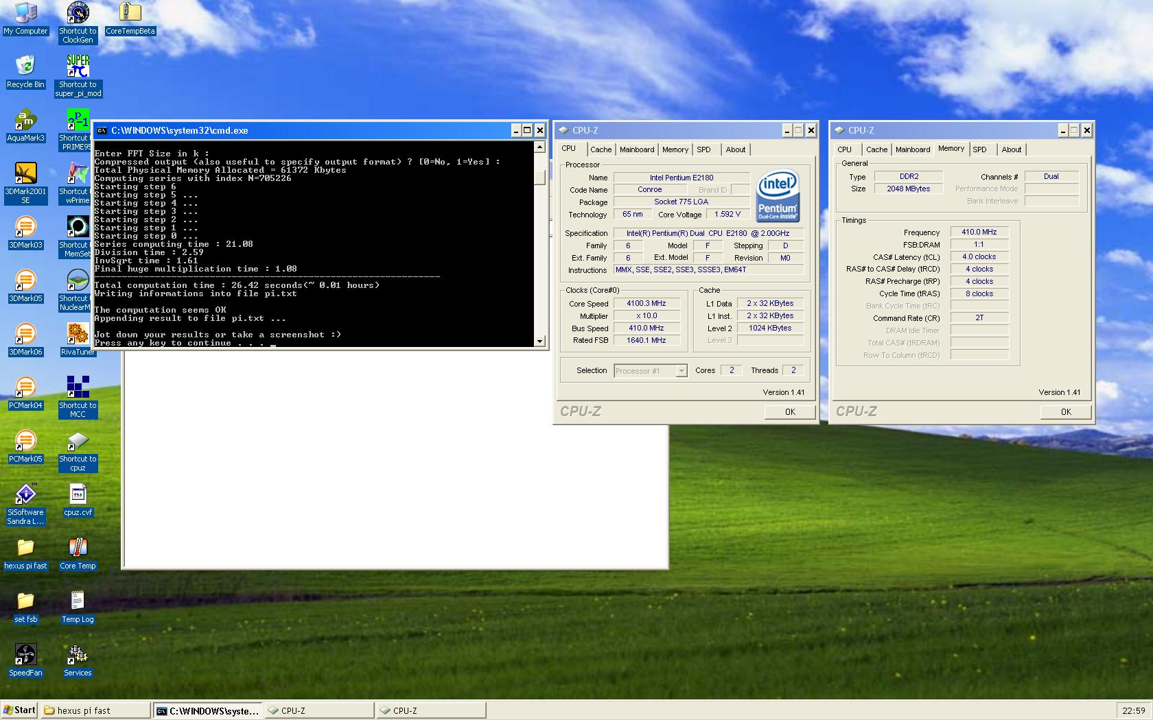
Task: Open the Recycle Bin icon
Action: [x=25, y=72]
